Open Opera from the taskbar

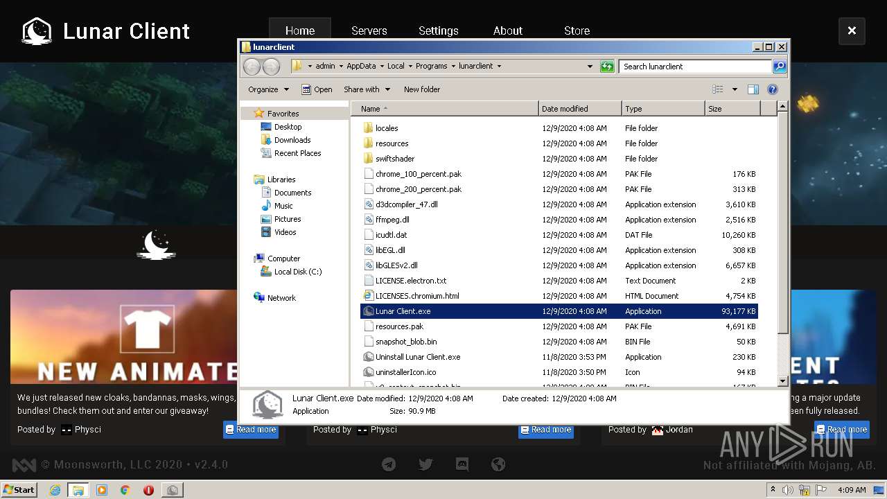148,490
